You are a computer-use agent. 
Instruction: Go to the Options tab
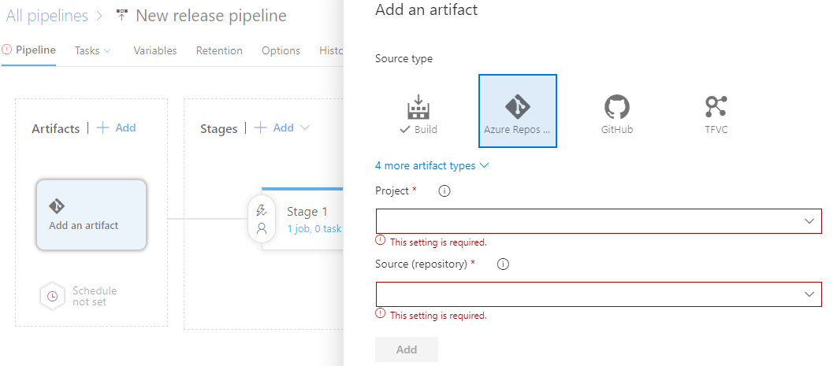pos(281,50)
